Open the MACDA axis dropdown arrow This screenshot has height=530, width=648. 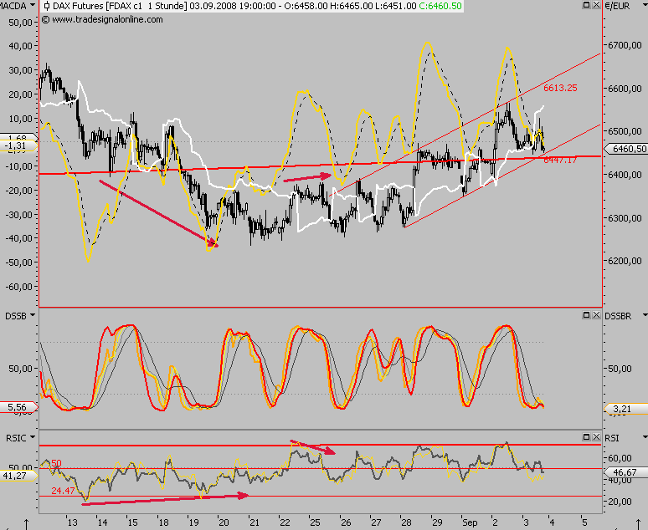(33, 6)
